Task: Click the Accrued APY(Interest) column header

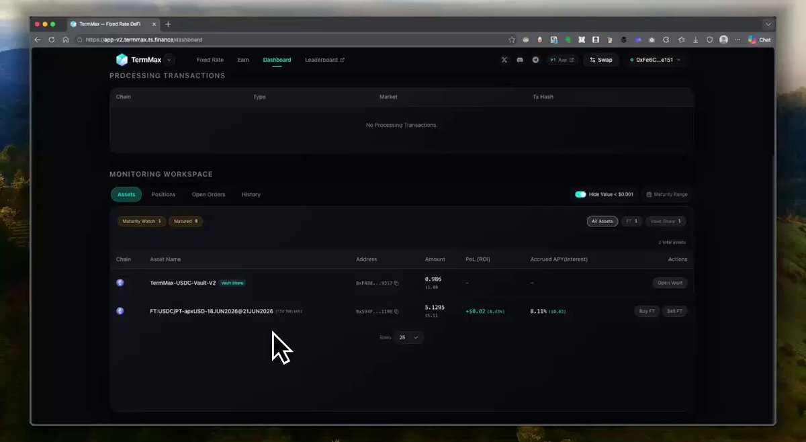Action: click(559, 259)
